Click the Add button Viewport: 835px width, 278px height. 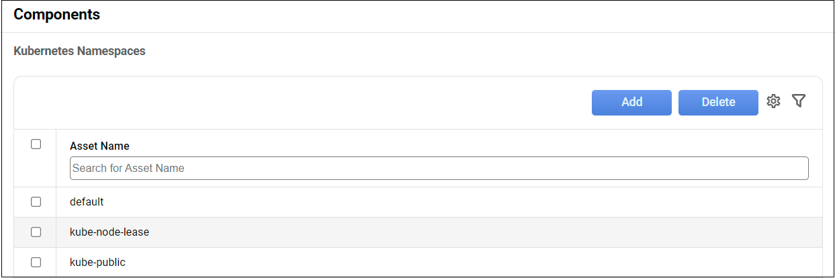click(631, 102)
